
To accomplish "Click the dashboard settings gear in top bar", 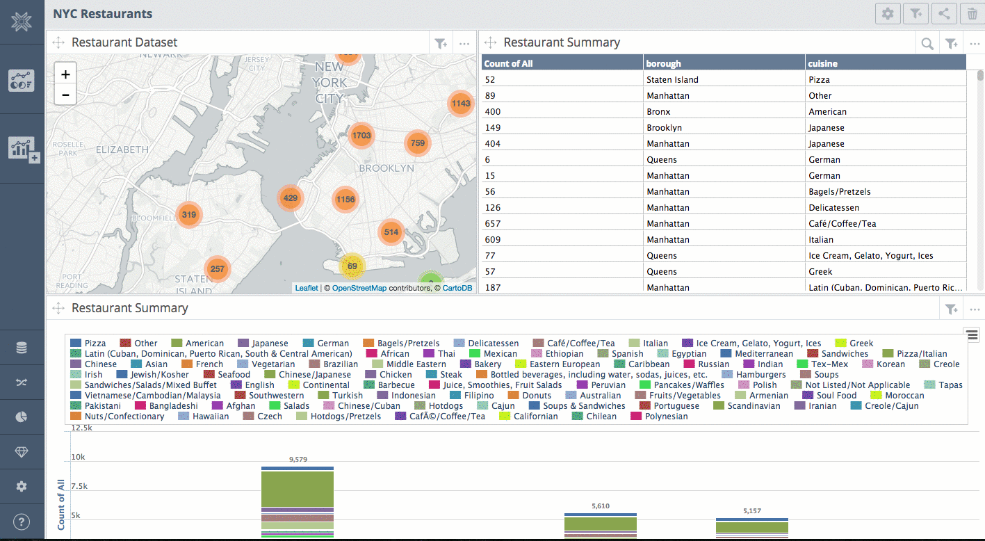I will [888, 13].
